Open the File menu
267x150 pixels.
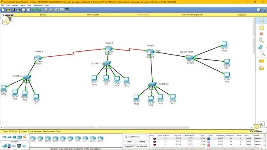click(3, 5)
